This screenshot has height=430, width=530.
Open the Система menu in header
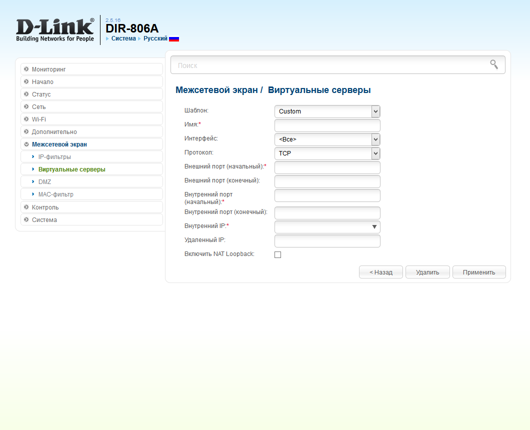click(x=123, y=38)
